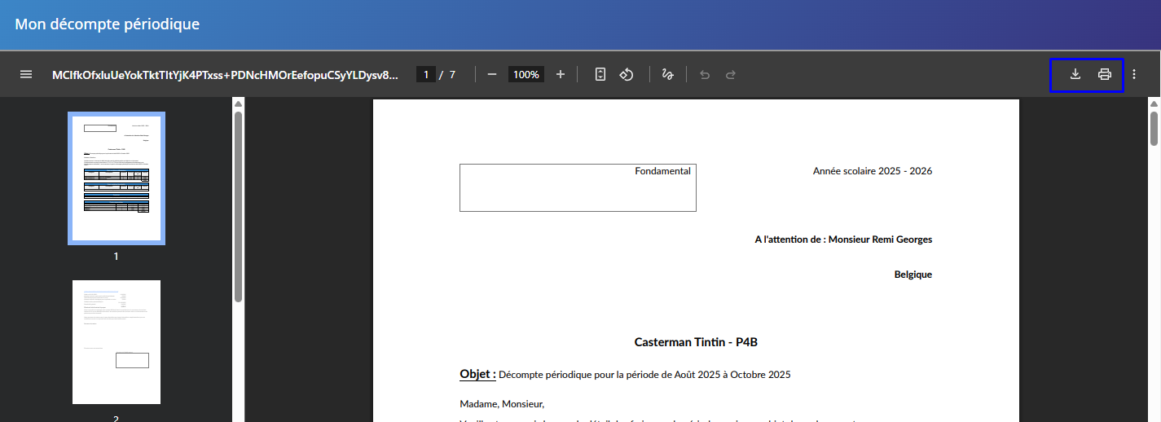This screenshot has width=1161, height=422.
Task: Open the three-dot more actions menu
Action: tap(1134, 74)
